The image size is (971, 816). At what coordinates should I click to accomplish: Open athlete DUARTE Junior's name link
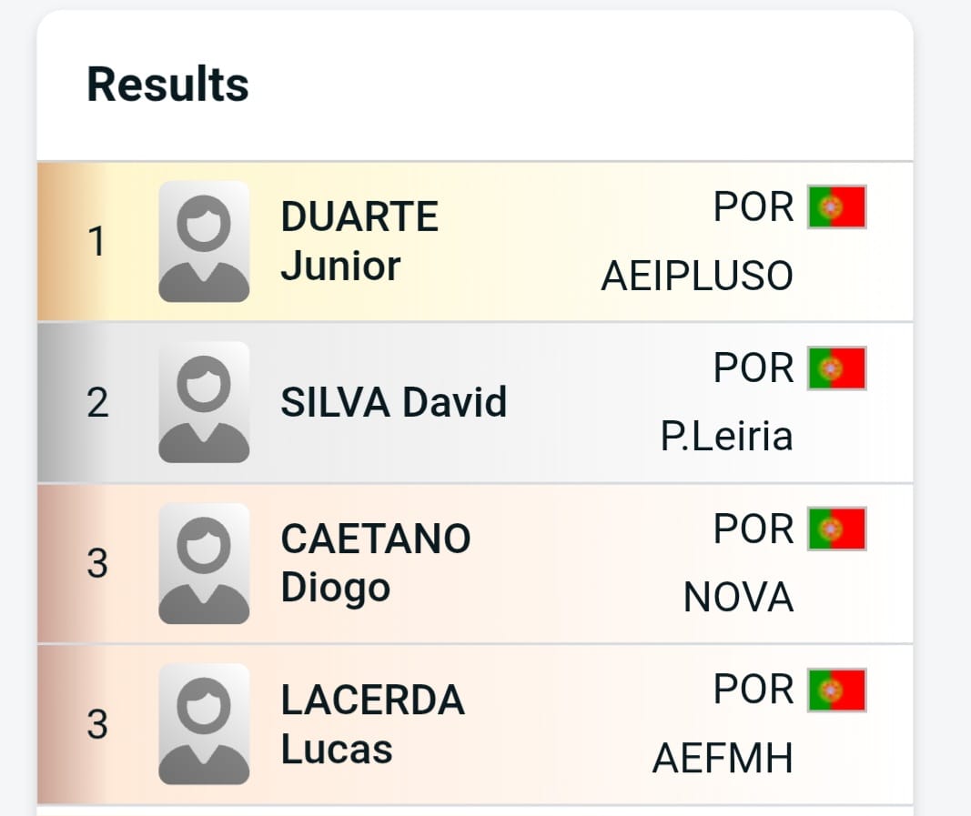(359, 241)
